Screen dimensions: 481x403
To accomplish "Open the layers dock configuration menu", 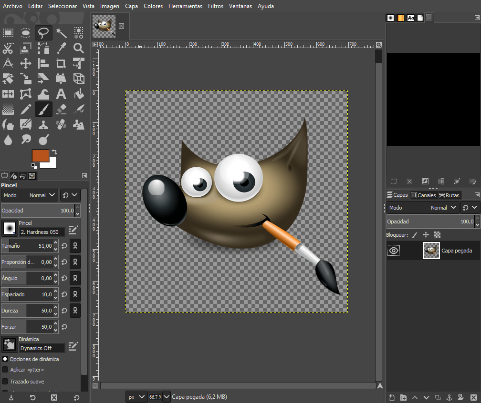I will click(x=477, y=195).
